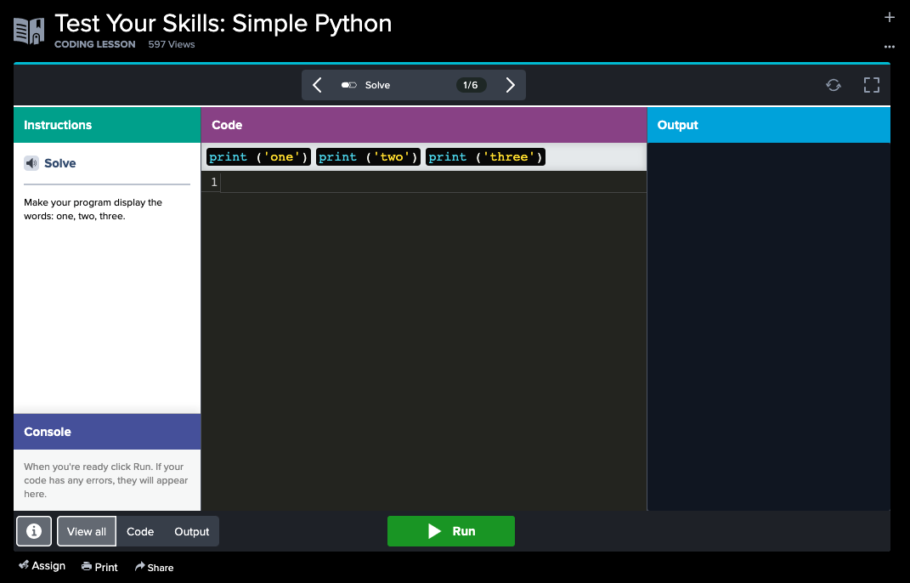Image resolution: width=910 pixels, height=583 pixels.
Task: Enter fullscreen mode
Action: [x=871, y=85]
